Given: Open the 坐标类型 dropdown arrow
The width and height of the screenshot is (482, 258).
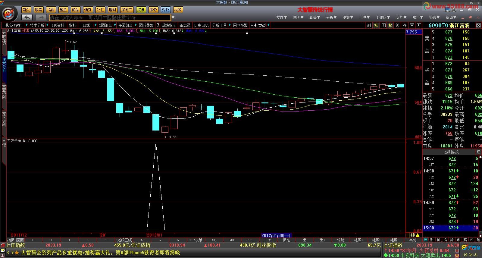Looking at the screenshot, I should pos(268,25).
